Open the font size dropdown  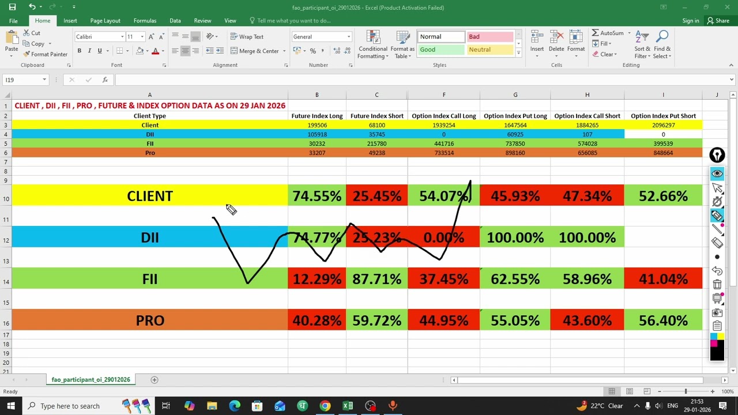[x=142, y=37]
